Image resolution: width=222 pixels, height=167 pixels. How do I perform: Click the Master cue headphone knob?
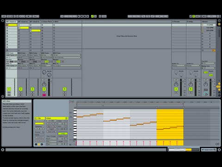pyautogui.click(x=206, y=94)
